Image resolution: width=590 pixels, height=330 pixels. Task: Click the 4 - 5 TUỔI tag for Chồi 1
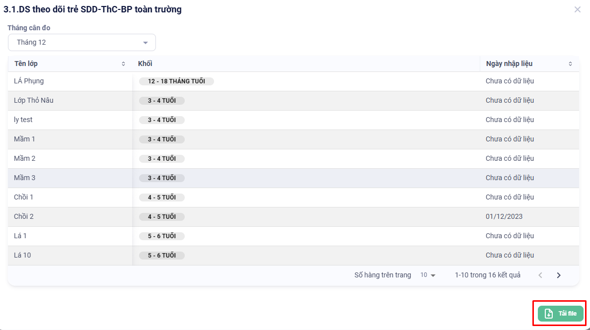pos(162,198)
